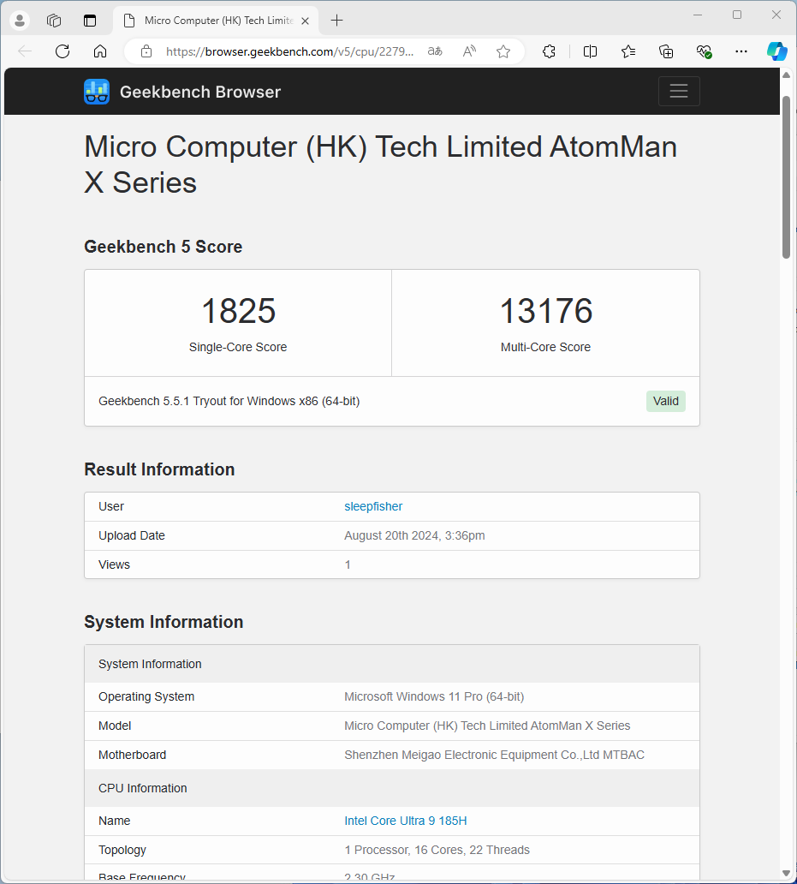Open the translate page icon

tap(435, 51)
